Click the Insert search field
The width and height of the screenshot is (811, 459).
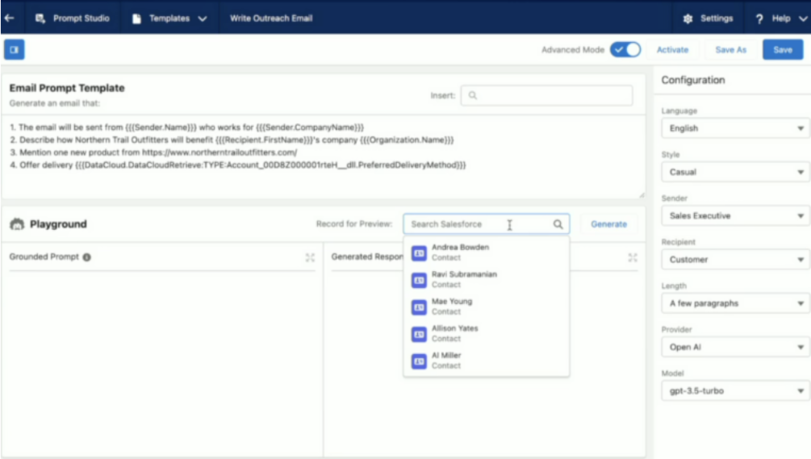[x=546, y=95]
